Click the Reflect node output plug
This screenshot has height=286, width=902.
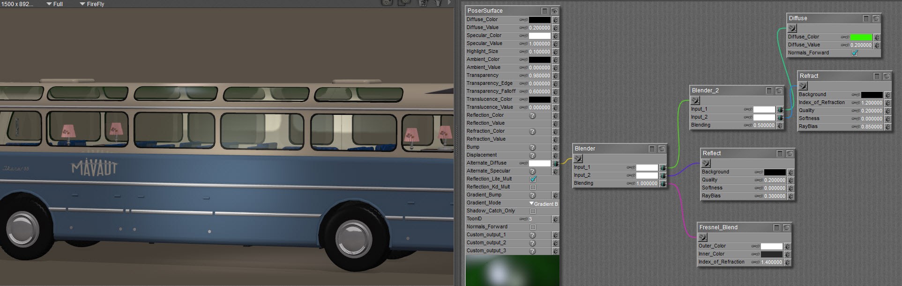click(x=706, y=163)
